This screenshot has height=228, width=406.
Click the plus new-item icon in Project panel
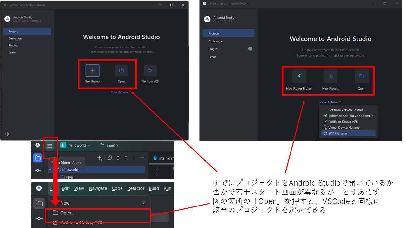(100, 158)
